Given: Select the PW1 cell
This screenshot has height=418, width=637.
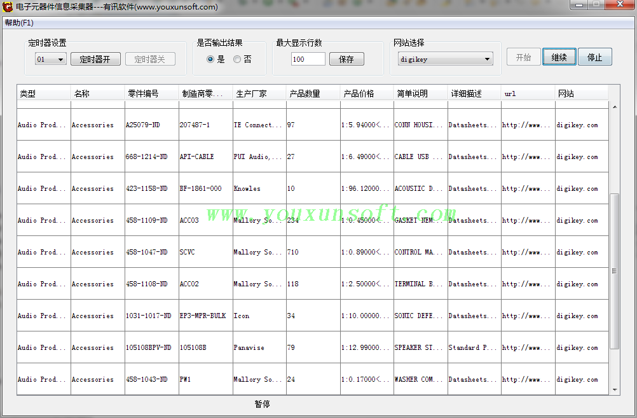Looking at the screenshot, I should [205, 379].
